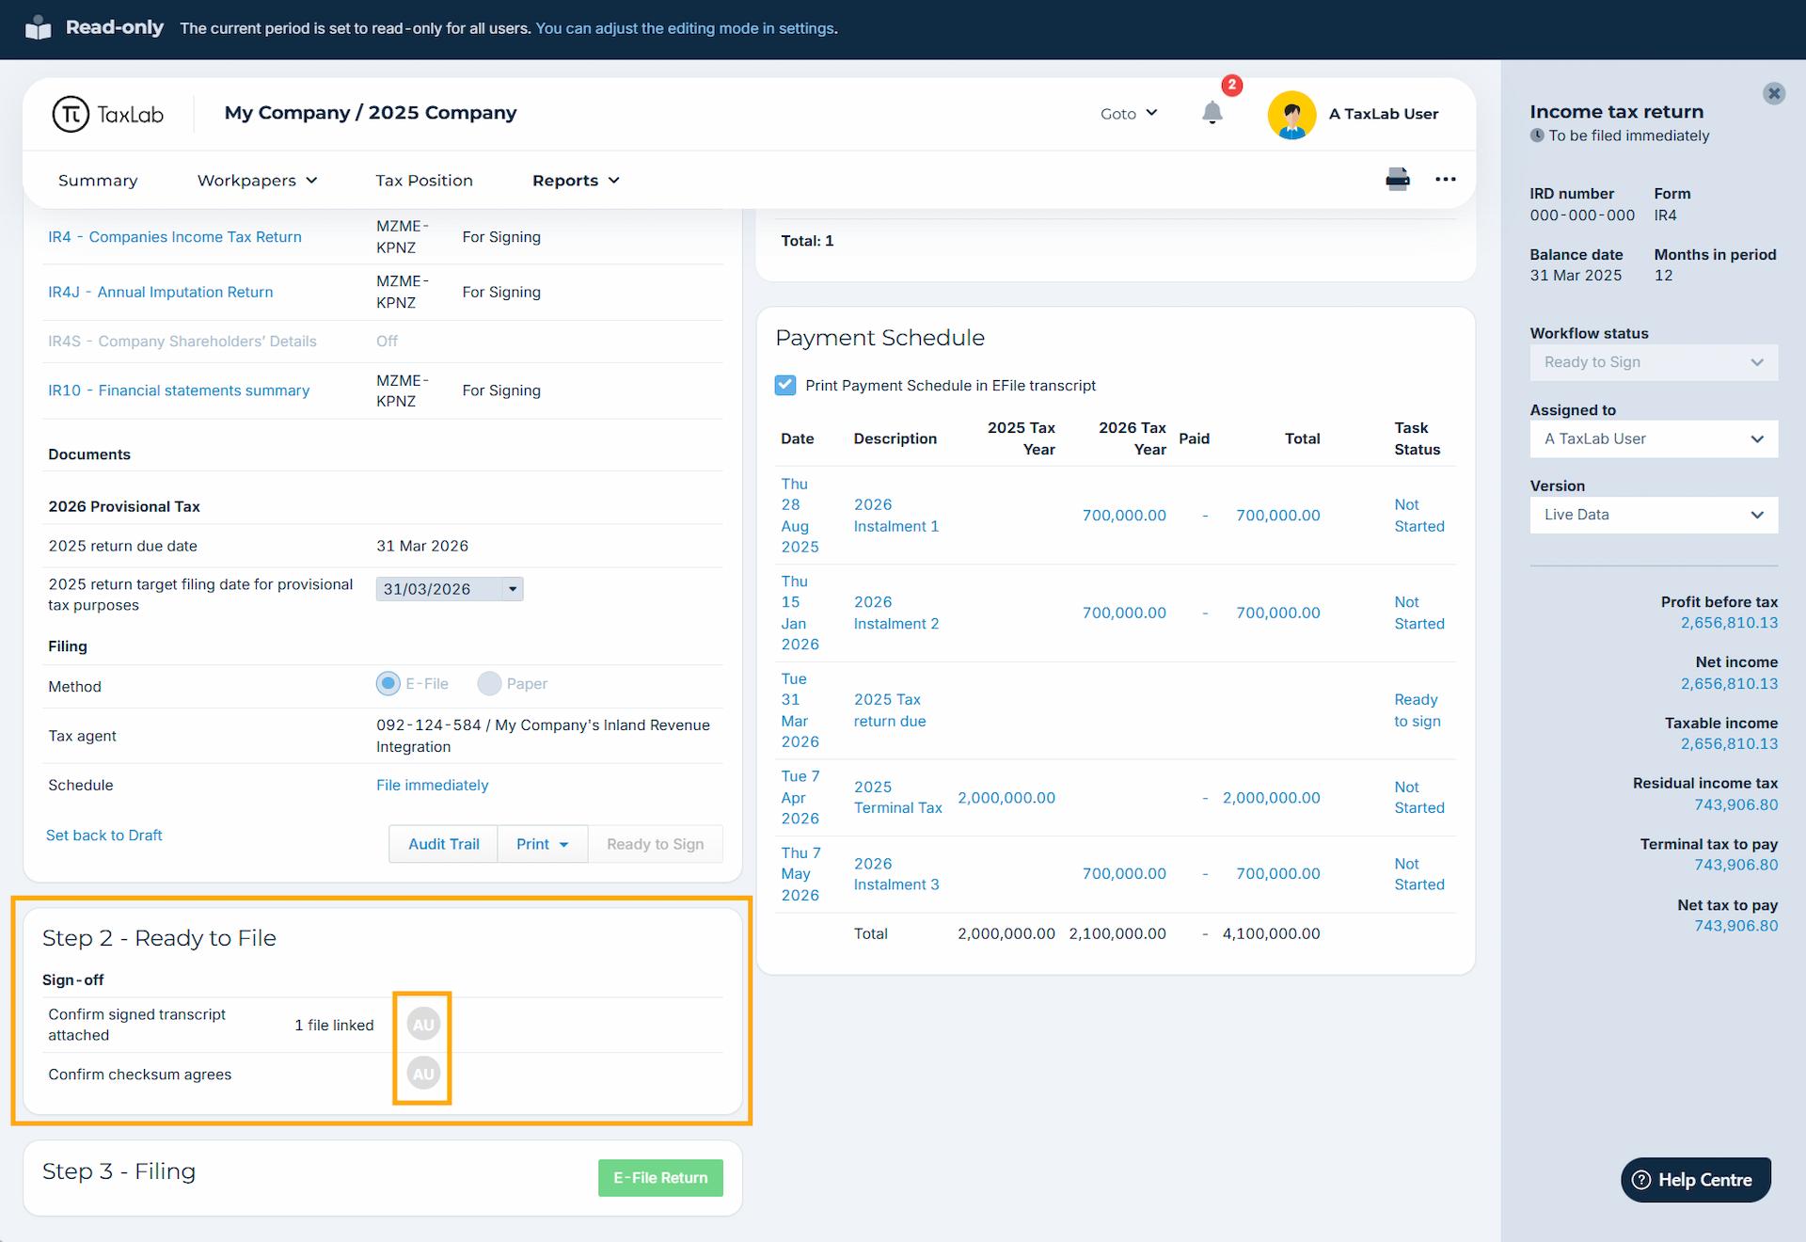Select the Paper filing method

489,684
